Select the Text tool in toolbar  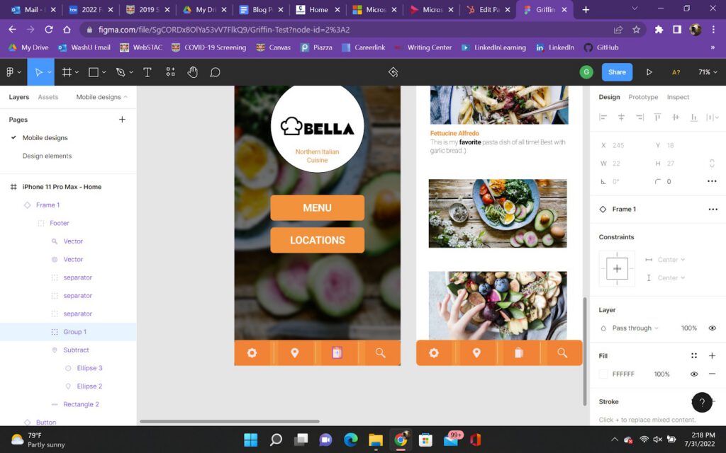147,72
